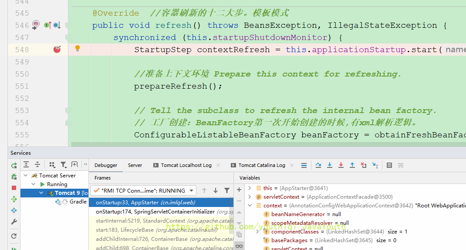Stop the server with red square icon
This screenshot has height=250, width=466.
14,188
